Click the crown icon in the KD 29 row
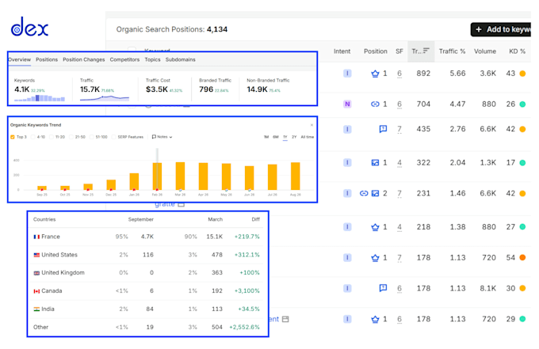539x349 pixels. pos(375,319)
